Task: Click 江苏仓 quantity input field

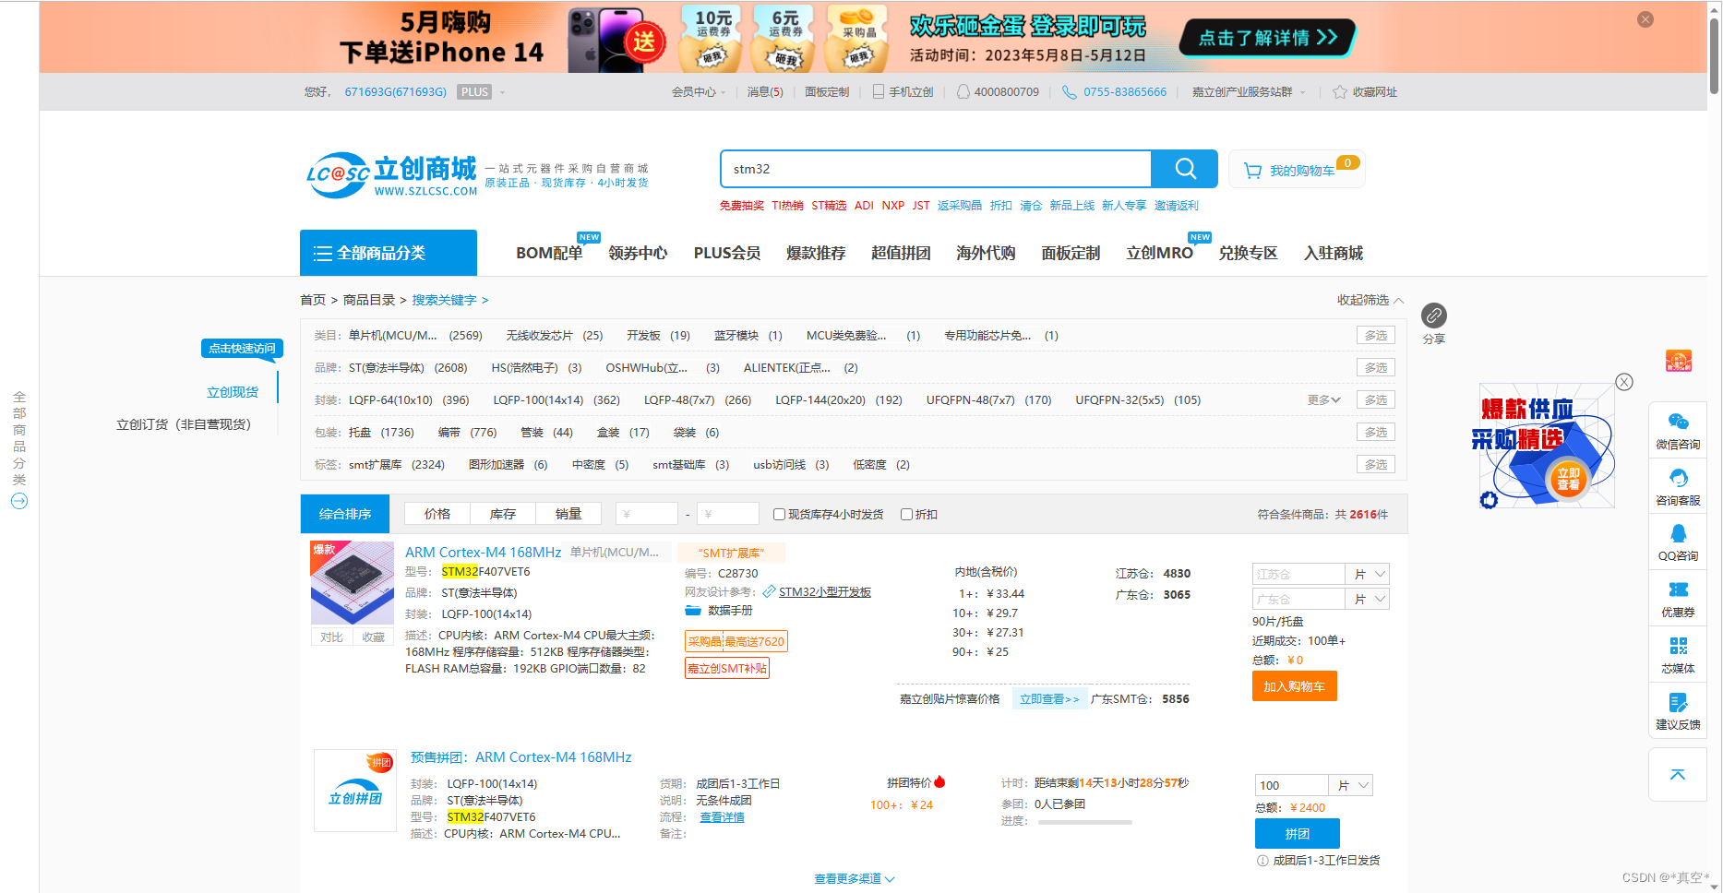Action: pos(1298,574)
